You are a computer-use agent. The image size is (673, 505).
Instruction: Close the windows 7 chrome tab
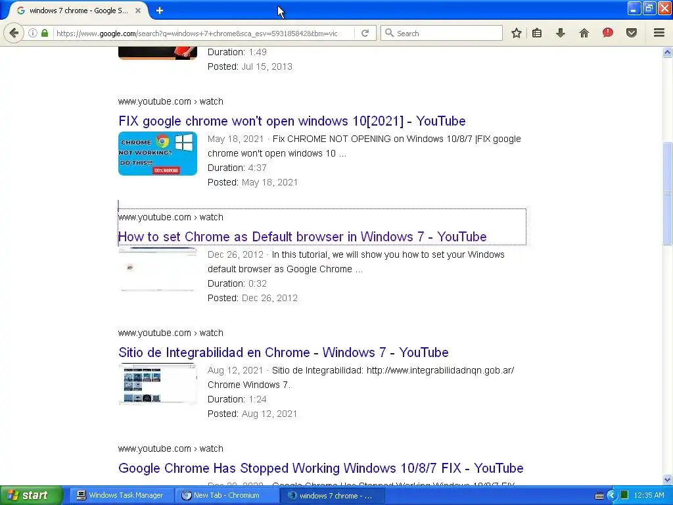pyautogui.click(x=138, y=11)
